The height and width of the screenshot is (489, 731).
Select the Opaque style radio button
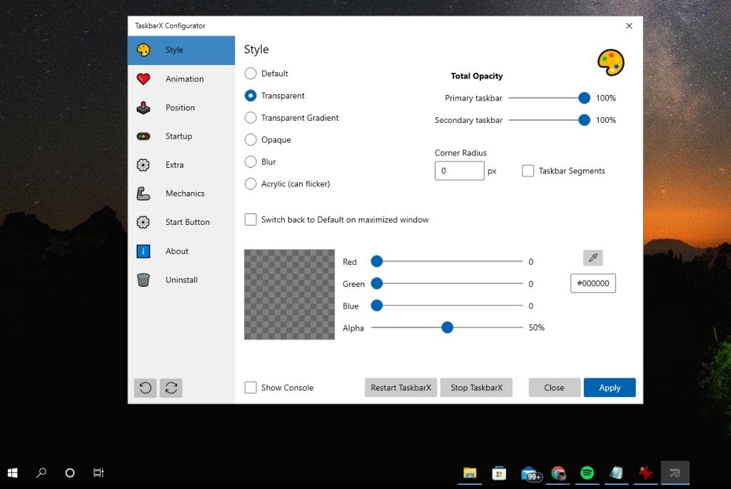[x=251, y=139]
